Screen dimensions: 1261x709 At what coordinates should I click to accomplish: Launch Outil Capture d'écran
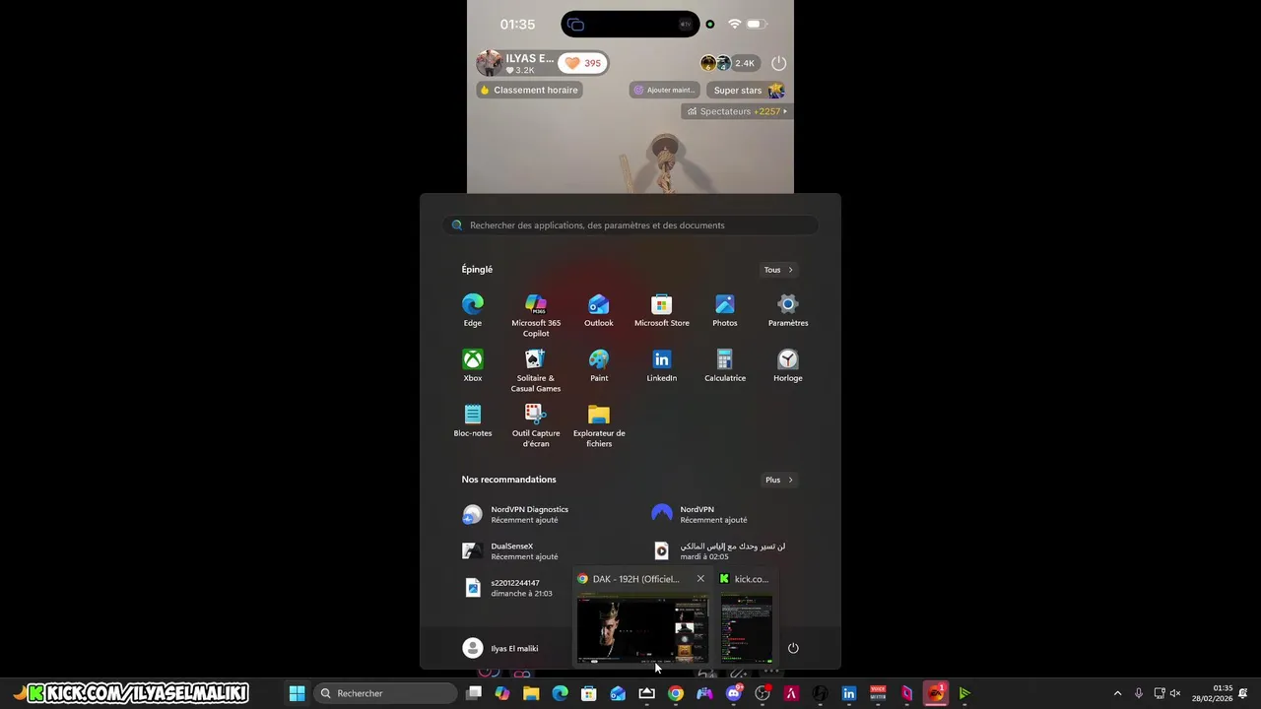click(536, 425)
